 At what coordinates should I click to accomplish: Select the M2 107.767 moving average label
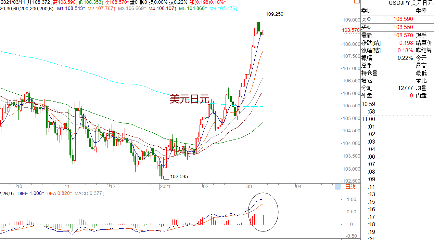102,8
